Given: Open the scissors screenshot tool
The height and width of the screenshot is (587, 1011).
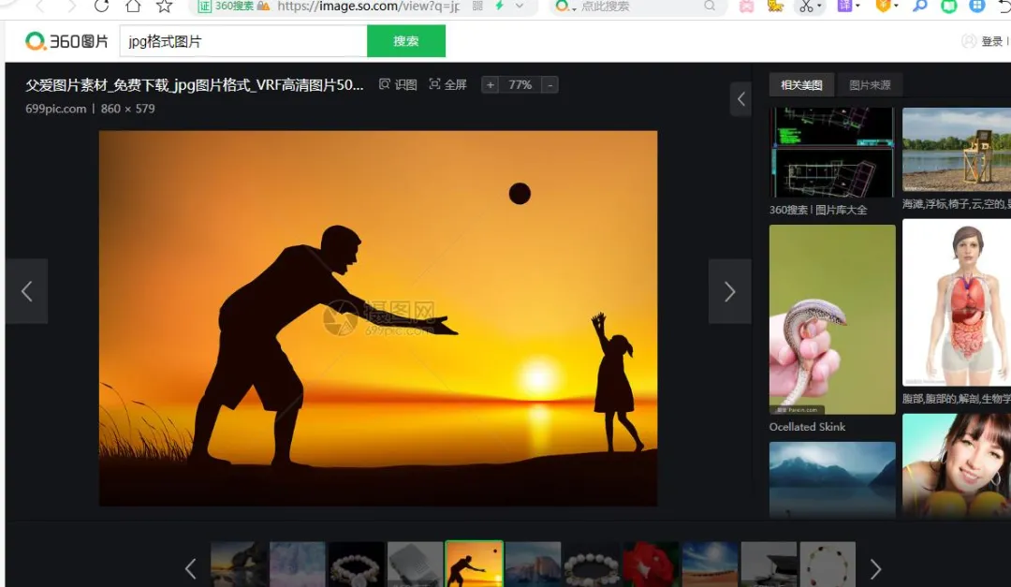Looking at the screenshot, I should pyautogui.click(x=806, y=7).
